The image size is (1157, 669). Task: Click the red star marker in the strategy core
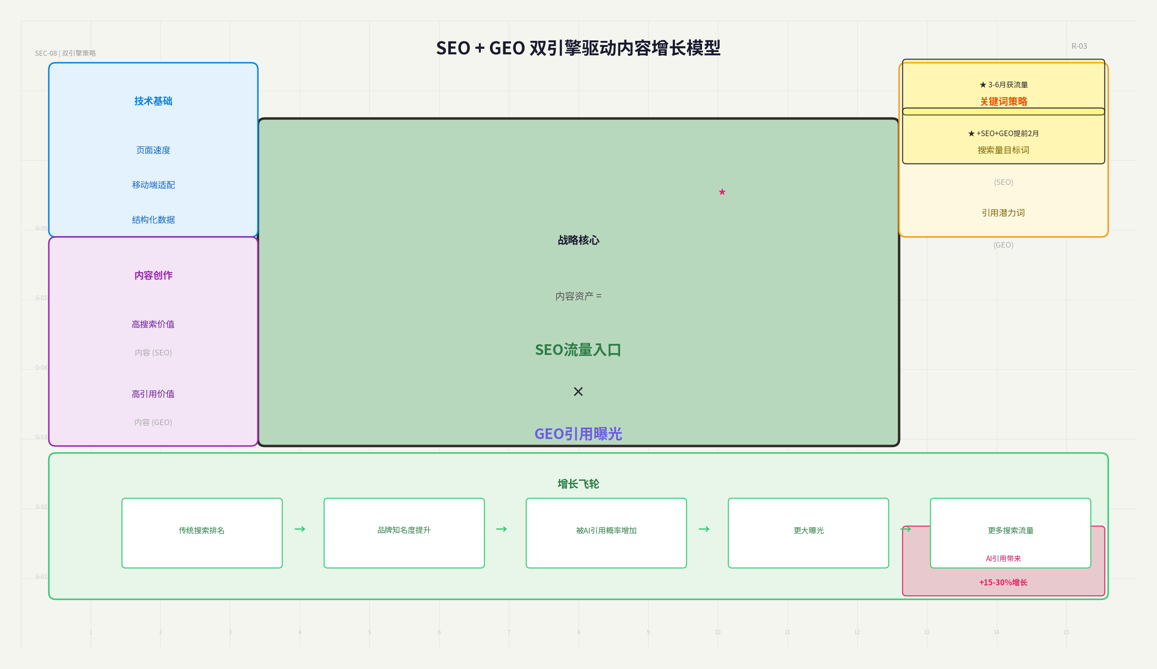(x=722, y=192)
